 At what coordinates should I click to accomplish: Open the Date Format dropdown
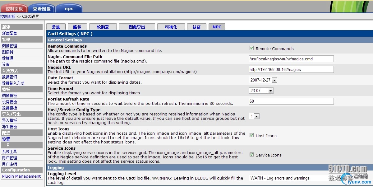pos(263,80)
